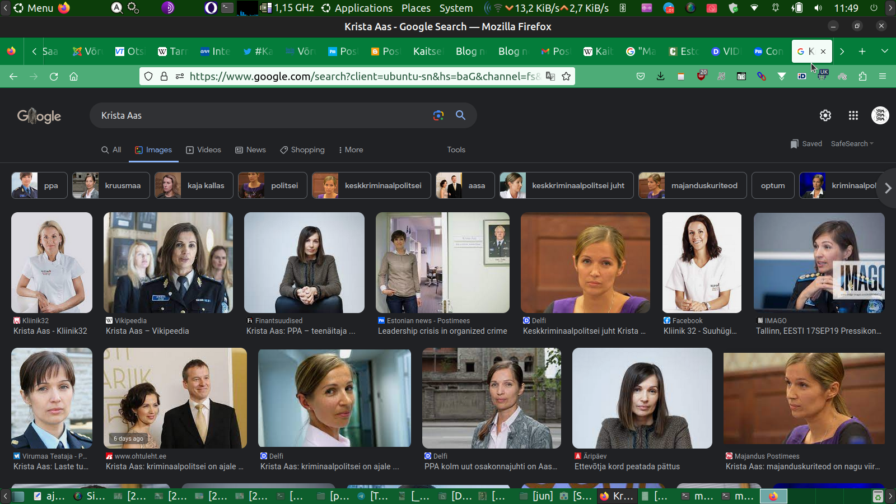The width and height of the screenshot is (896, 504).
Task: Click the Google Lens search by image icon
Action: click(438, 115)
